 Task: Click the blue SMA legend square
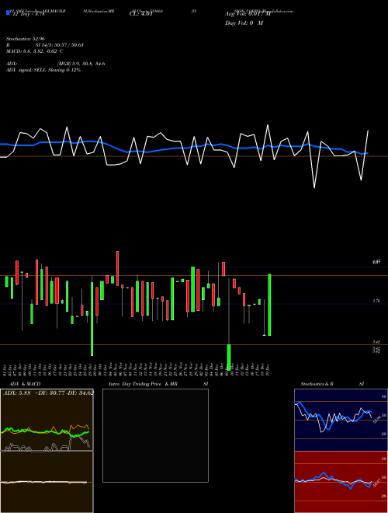point(8,13)
